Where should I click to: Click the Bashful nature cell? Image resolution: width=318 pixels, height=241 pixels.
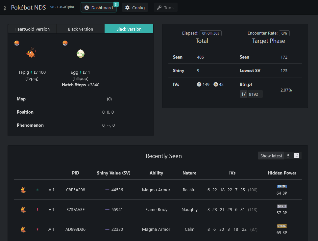[x=189, y=190]
